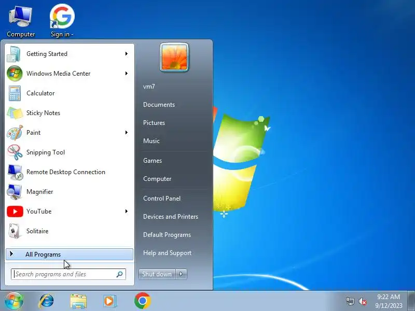Open Computer in the right pane
The height and width of the screenshot is (311, 415).
click(x=157, y=179)
